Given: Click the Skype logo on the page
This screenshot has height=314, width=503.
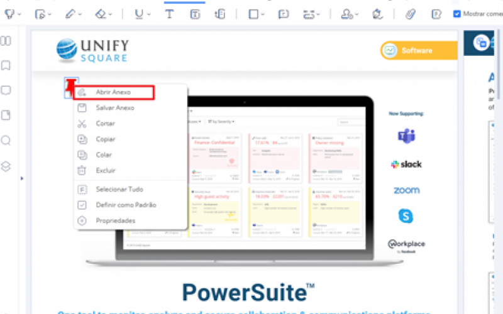Looking at the screenshot, I should click(x=406, y=216).
